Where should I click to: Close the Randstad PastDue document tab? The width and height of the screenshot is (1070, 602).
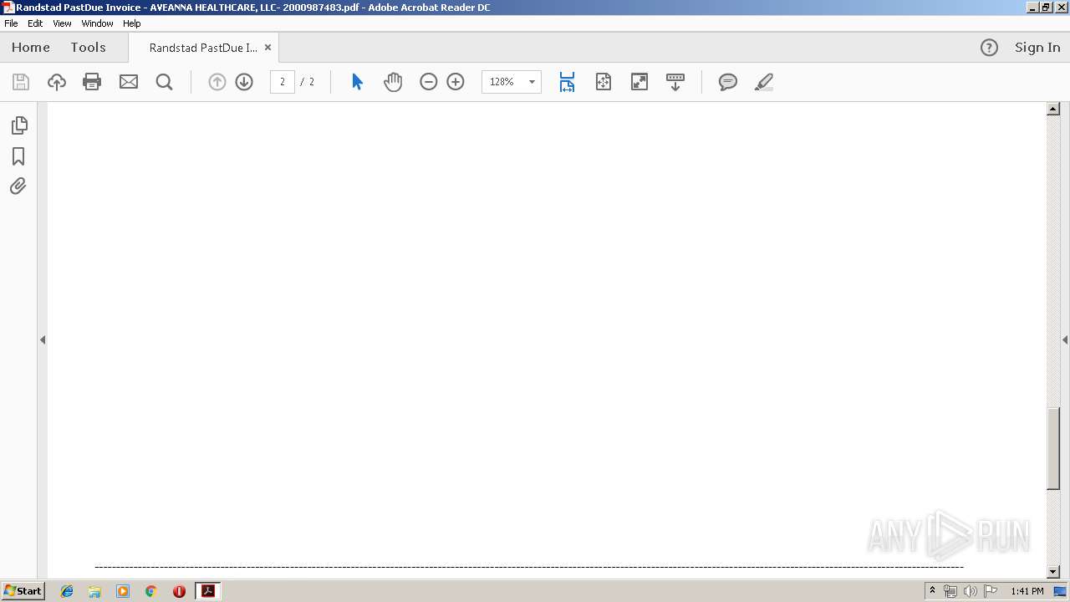point(267,48)
